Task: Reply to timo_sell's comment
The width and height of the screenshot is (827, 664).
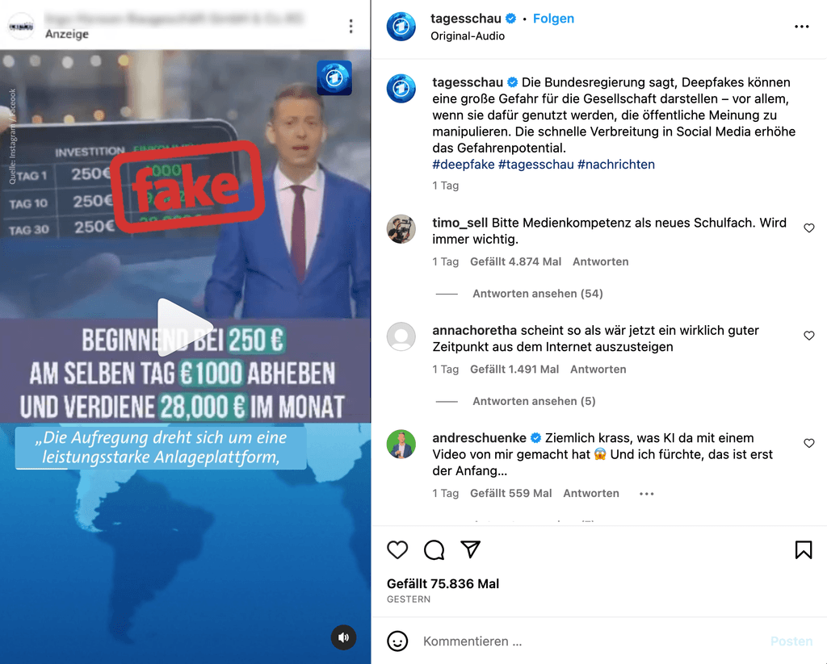Action: click(600, 262)
